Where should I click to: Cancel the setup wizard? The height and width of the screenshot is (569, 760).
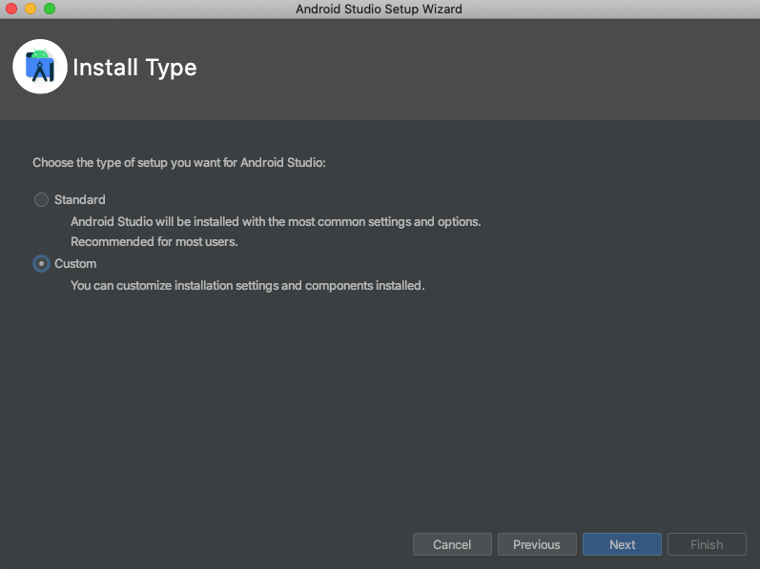coord(452,544)
